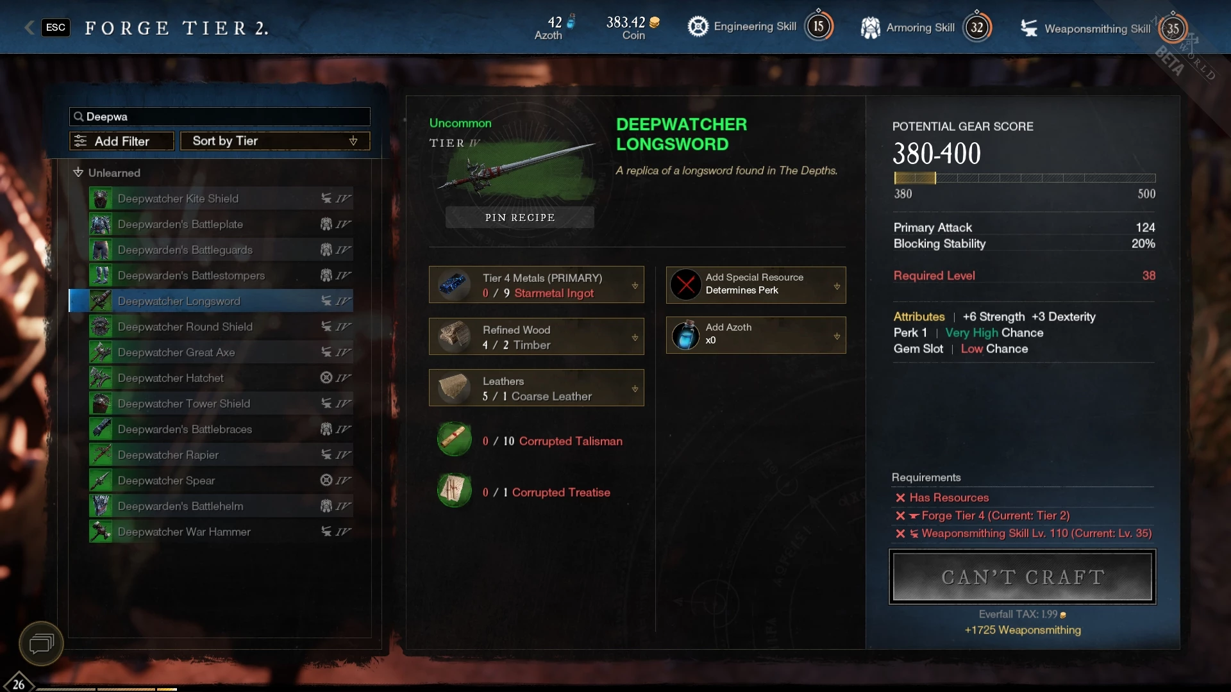Screen dimensions: 1231x692
Task: Click the Armoring Skill helmet icon
Action: 870,28
